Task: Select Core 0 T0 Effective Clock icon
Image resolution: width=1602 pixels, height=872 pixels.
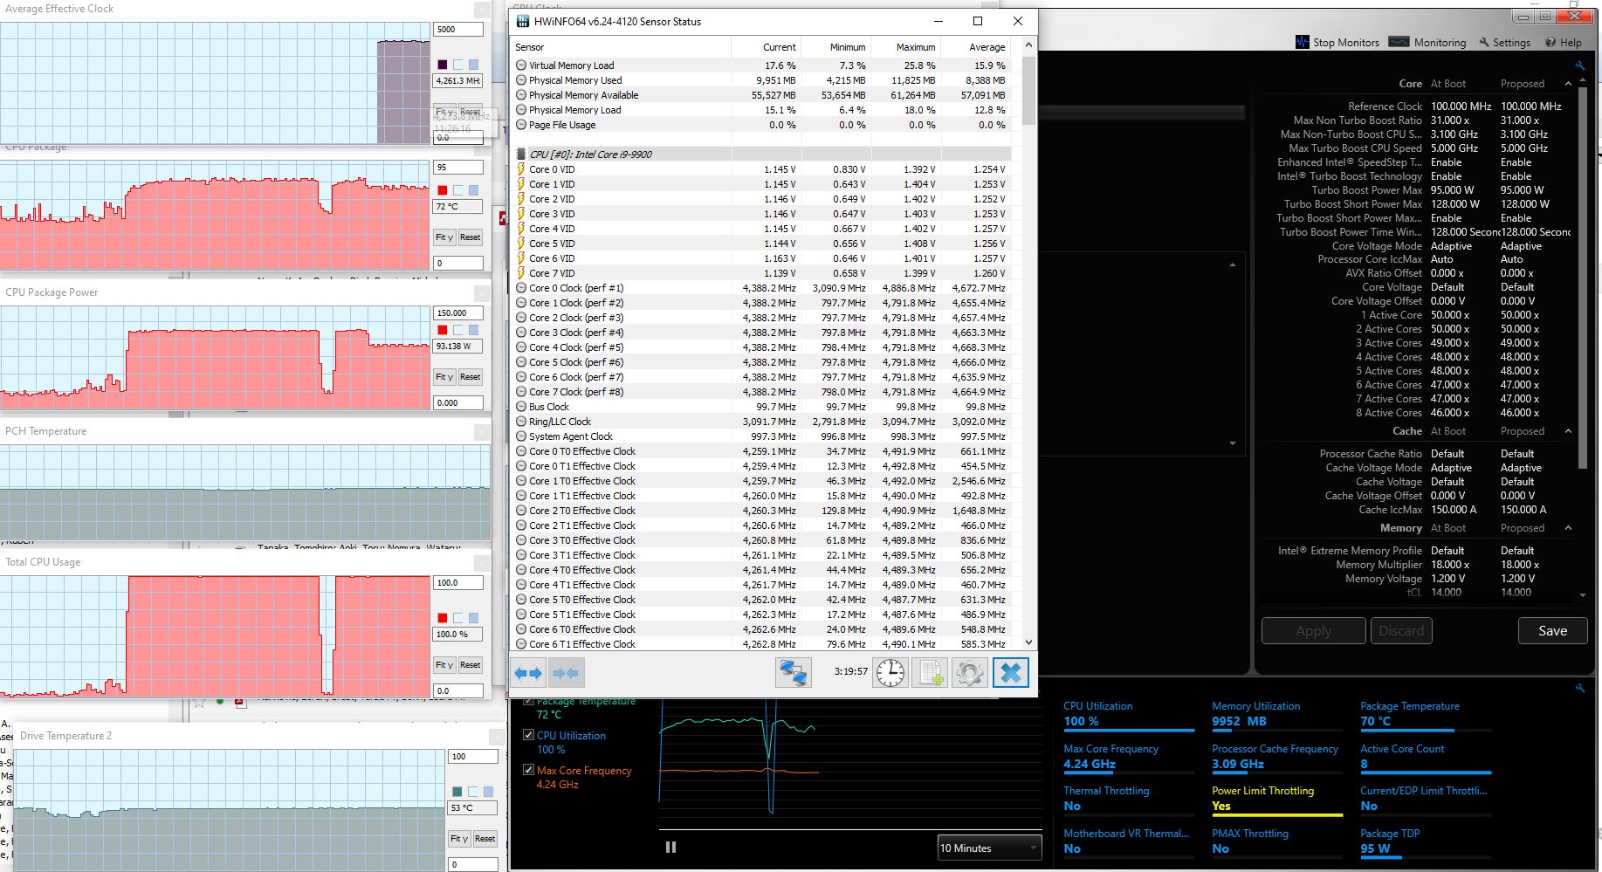Action: pyautogui.click(x=521, y=451)
